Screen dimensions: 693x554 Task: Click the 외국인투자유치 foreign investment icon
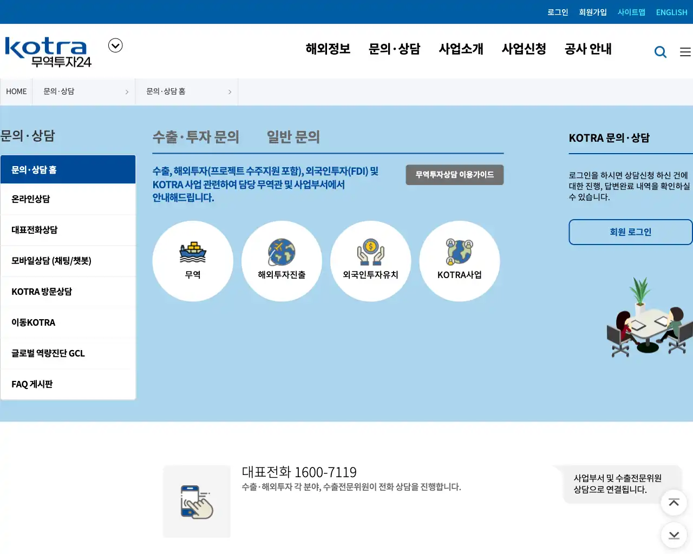coord(370,261)
